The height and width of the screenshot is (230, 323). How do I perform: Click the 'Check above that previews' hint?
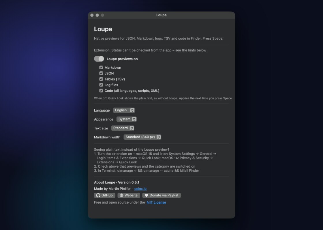tap(144, 166)
